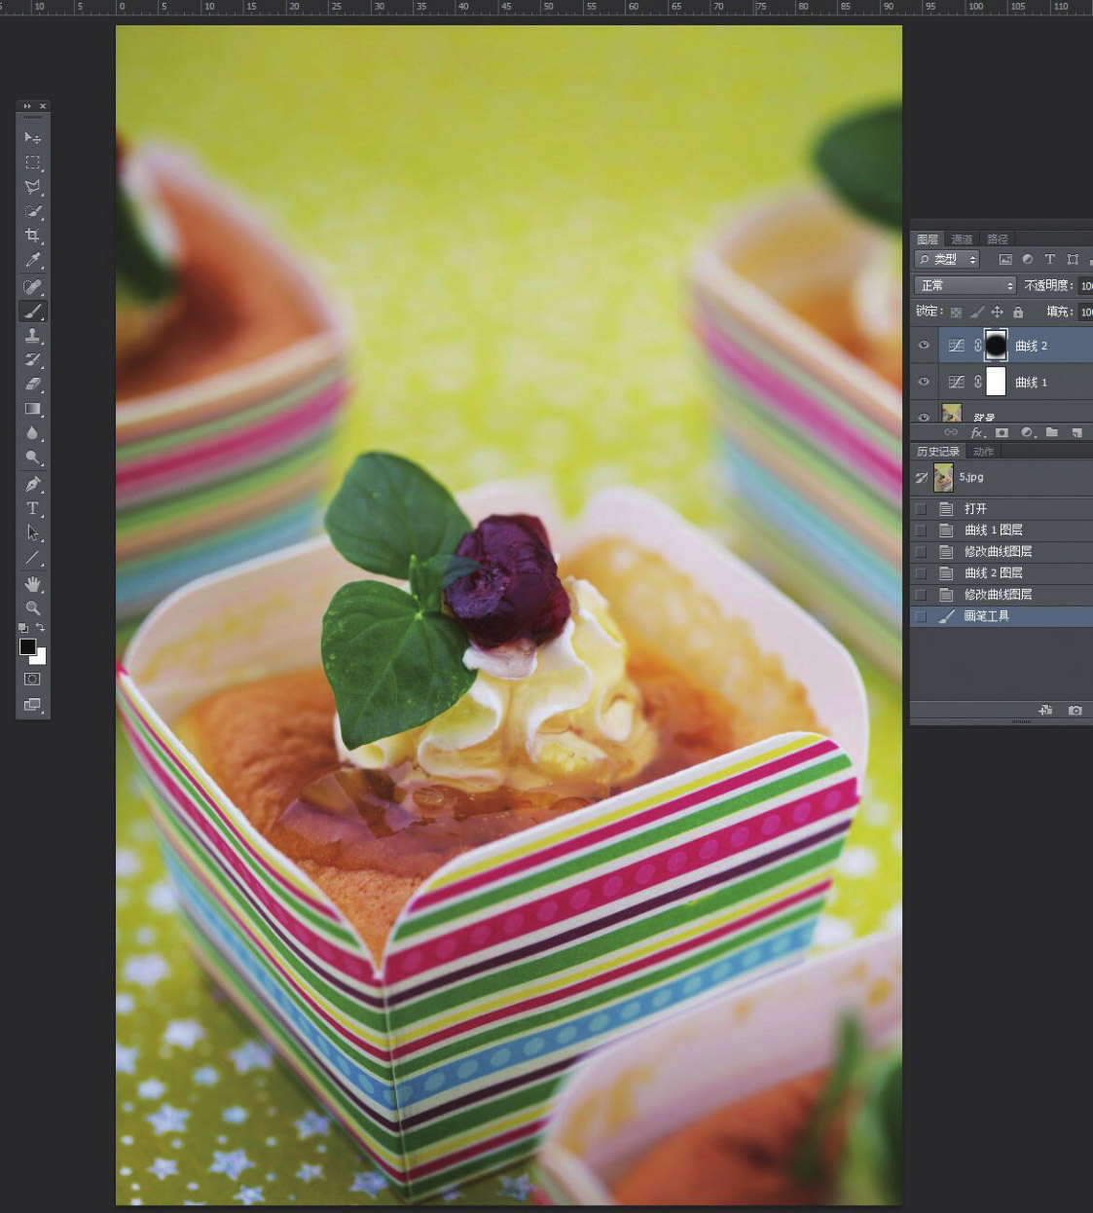Open the 动作 tab
Viewport: 1093px width, 1213px height.
(984, 452)
